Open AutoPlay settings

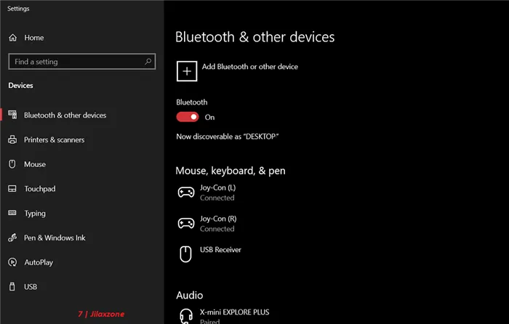39,262
